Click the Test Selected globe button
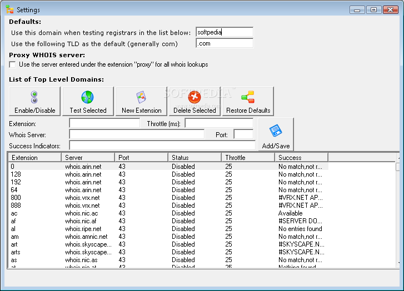The height and width of the screenshot is (291, 404). [88, 102]
